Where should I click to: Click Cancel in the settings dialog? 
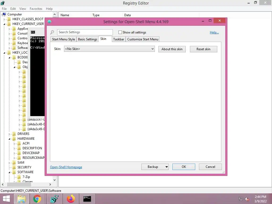(x=210, y=167)
